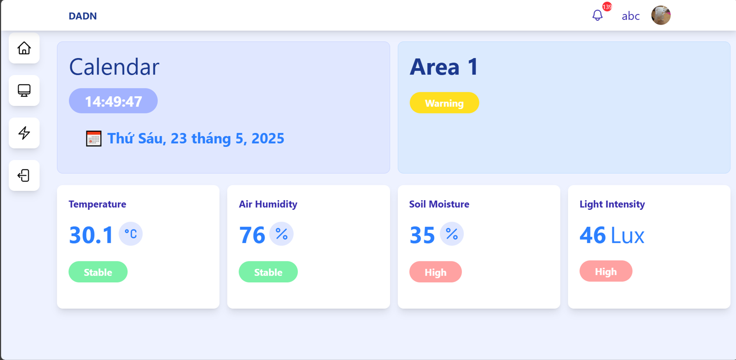Click the Warning badge for Area 1

pos(444,102)
